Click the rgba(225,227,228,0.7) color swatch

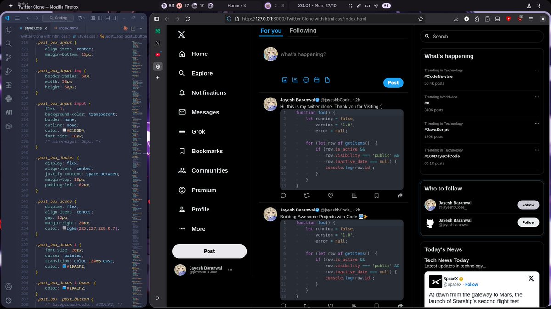pyautogui.click(x=64, y=228)
